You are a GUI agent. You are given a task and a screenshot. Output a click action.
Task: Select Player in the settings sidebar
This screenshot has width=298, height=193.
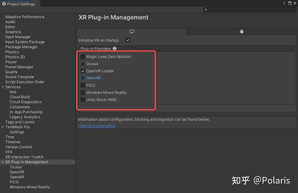pos(11,62)
